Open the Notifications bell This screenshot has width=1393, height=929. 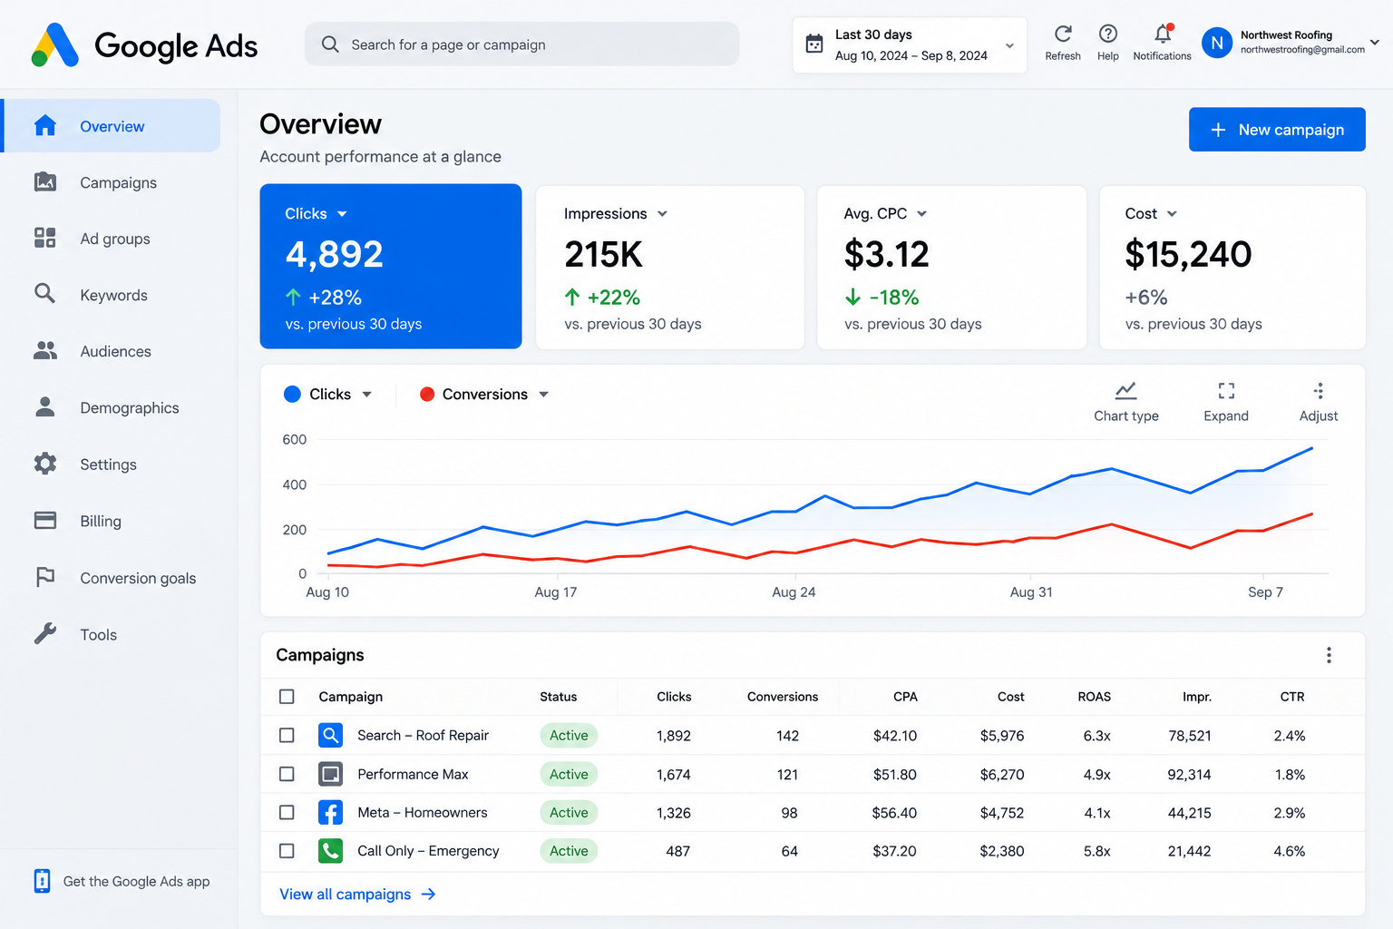coord(1163,34)
